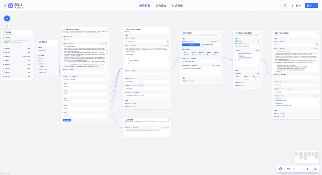Zoom out with the minus control
The width and height of the screenshot is (322, 175).
point(302,169)
